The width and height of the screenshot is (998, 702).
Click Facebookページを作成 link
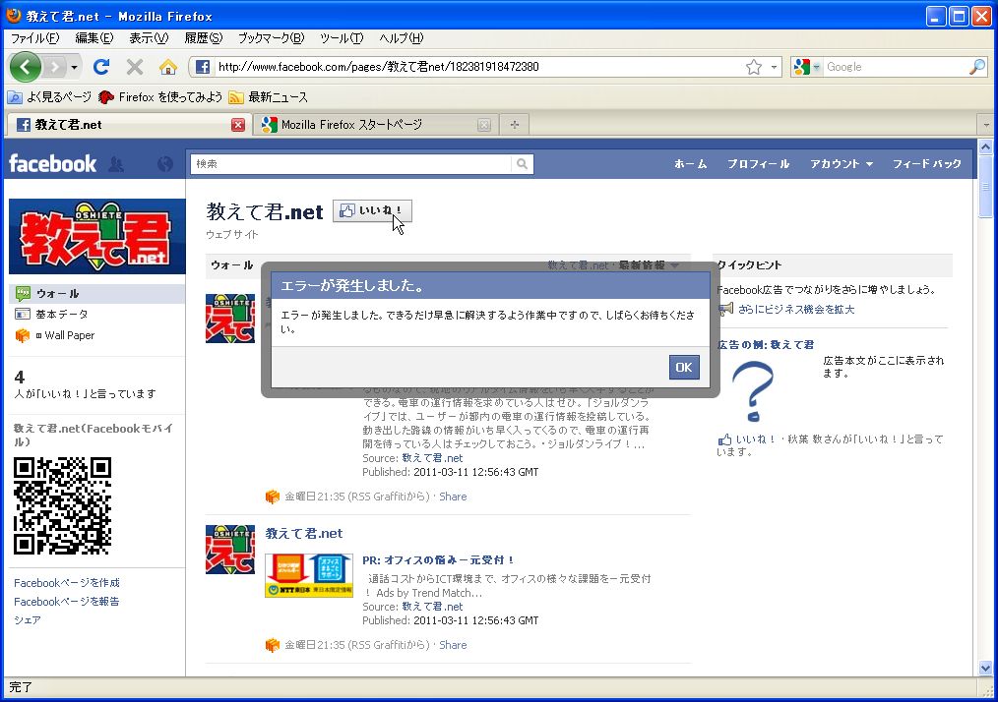tap(67, 583)
